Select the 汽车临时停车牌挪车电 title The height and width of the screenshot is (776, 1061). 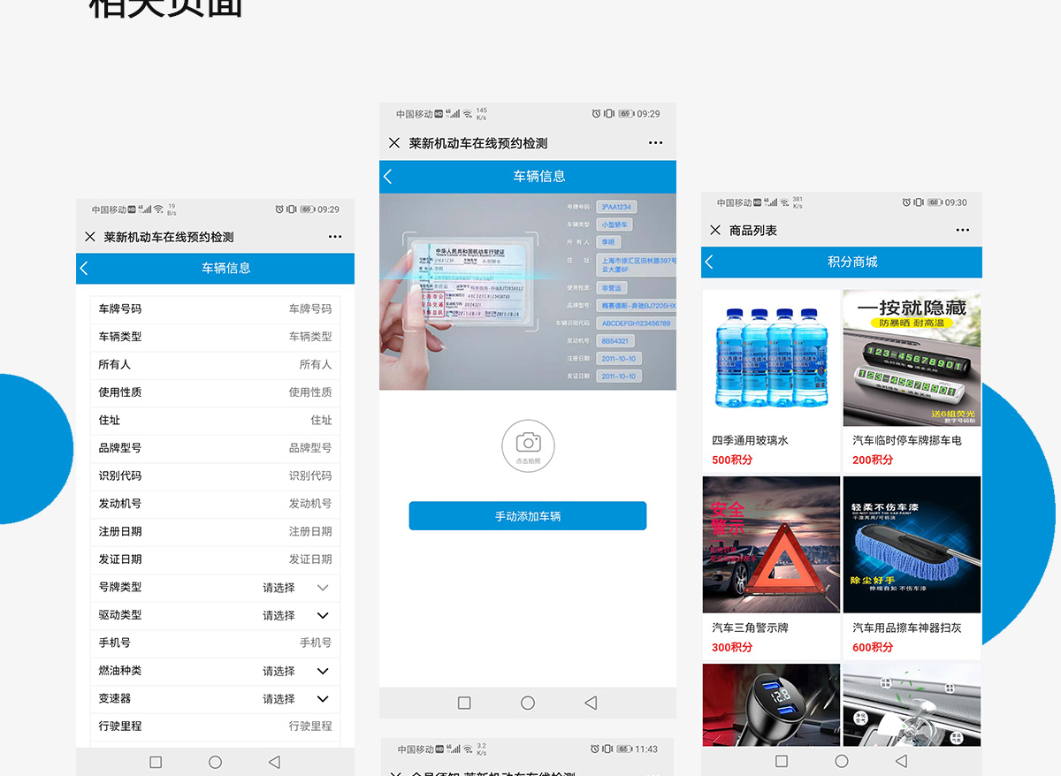coord(907,440)
